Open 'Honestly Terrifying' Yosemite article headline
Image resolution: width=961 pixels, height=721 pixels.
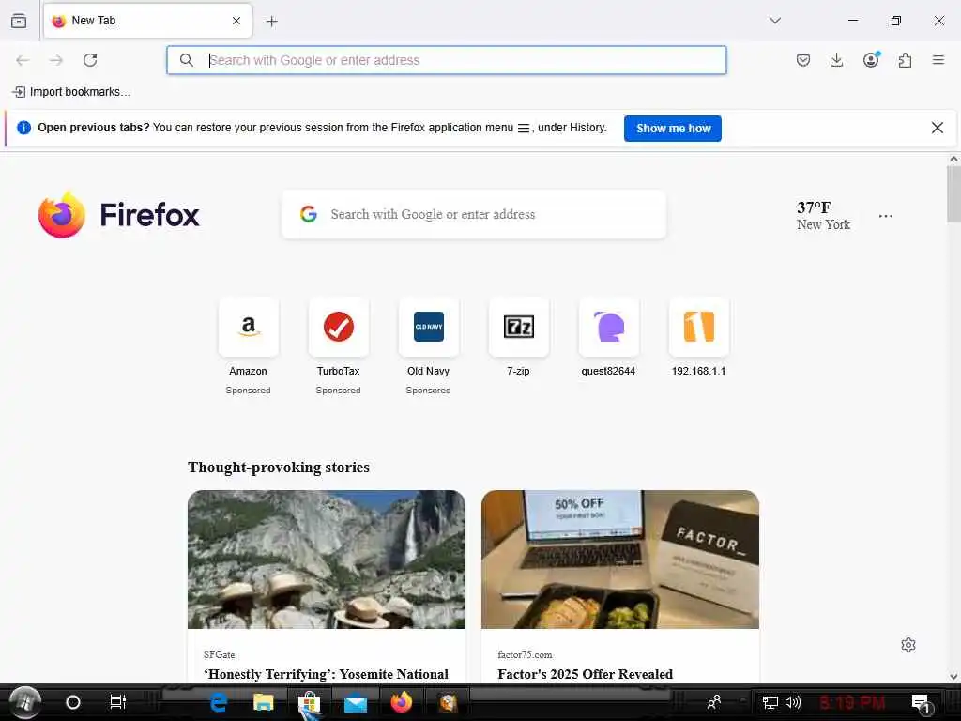coord(326,674)
